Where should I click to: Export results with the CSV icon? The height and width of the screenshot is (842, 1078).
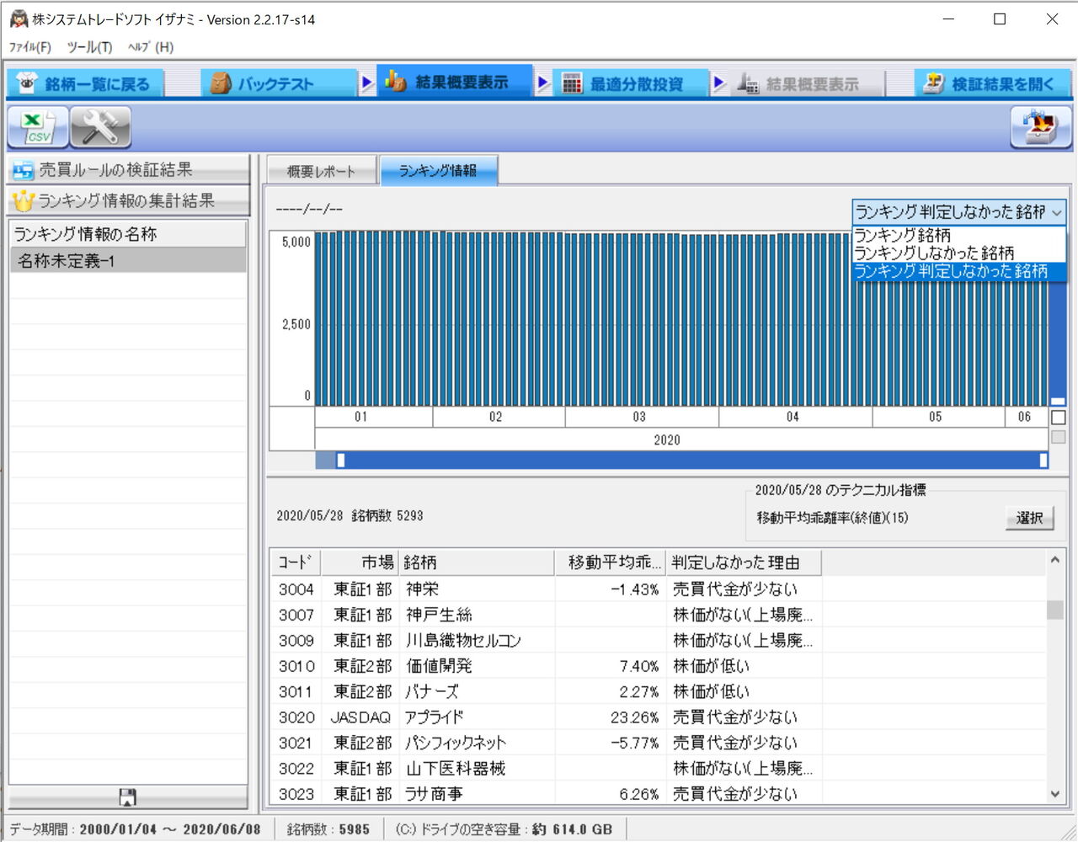[x=37, y=128]
